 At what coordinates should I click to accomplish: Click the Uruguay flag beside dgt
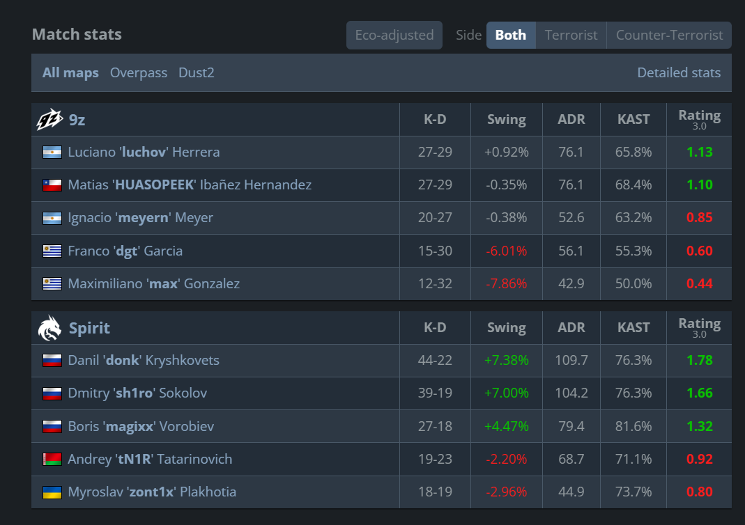(x=52, y=251)
